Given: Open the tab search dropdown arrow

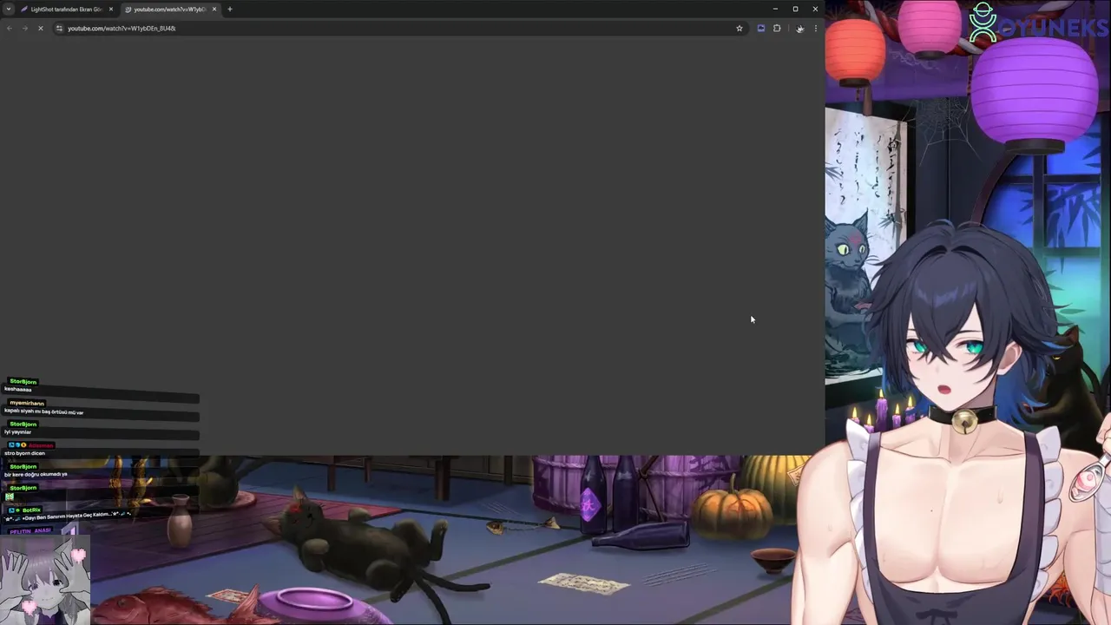Looking at the screenshot, I should click(x=9, y=9).
